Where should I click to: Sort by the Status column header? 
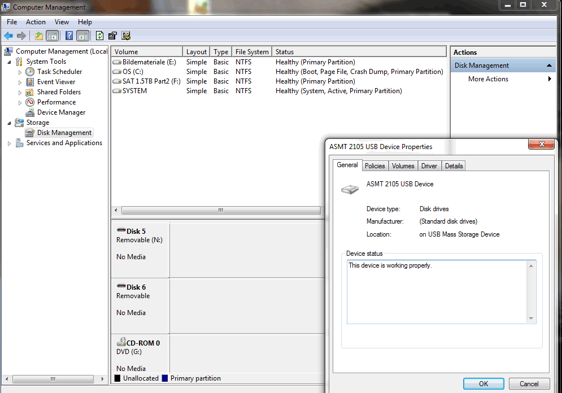(x=359, y=51)
